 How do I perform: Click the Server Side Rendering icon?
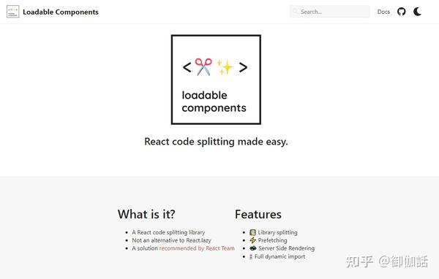[253, 248]
